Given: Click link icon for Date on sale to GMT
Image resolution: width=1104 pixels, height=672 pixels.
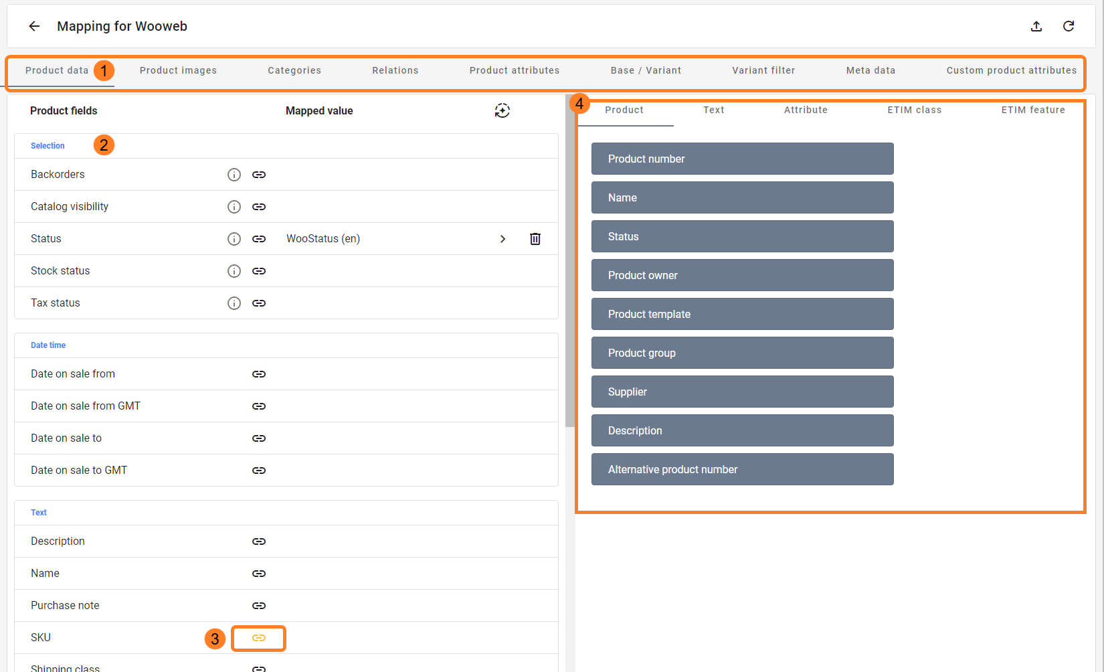Looking at the screenshot, I should point(259,471).
